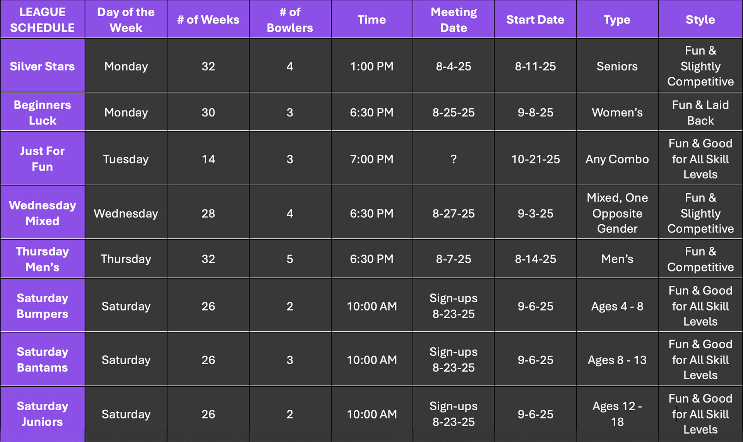Click the Meeting Date column header

(x=454, y=19)
